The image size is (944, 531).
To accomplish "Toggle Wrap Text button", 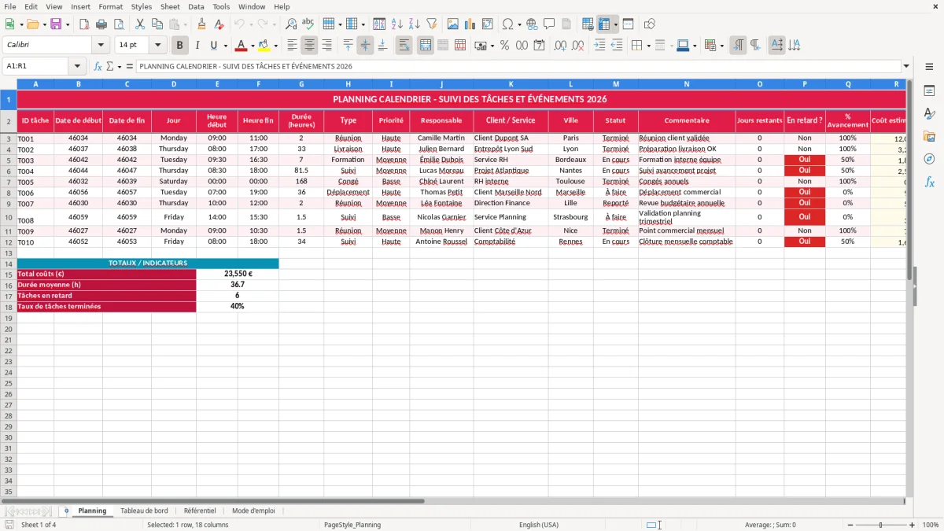I will 404,46.
